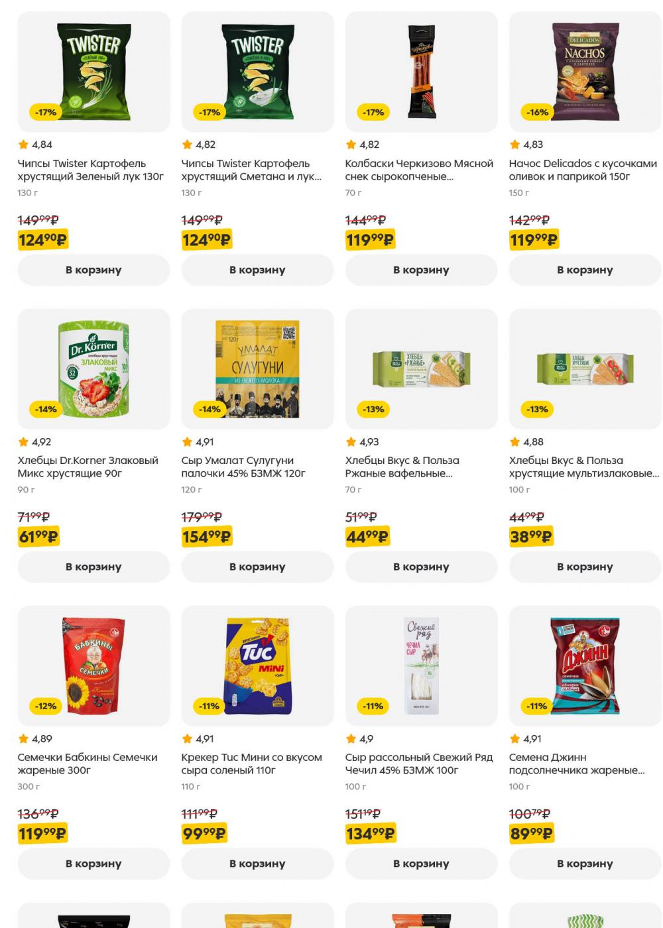Add Twister Зеленый лук chips to cart
Viewport: 663px width, 928px height.
(x=93, y=270)
